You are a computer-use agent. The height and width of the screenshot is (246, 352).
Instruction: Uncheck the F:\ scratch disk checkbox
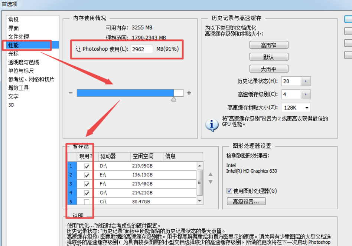pos(87,184)
